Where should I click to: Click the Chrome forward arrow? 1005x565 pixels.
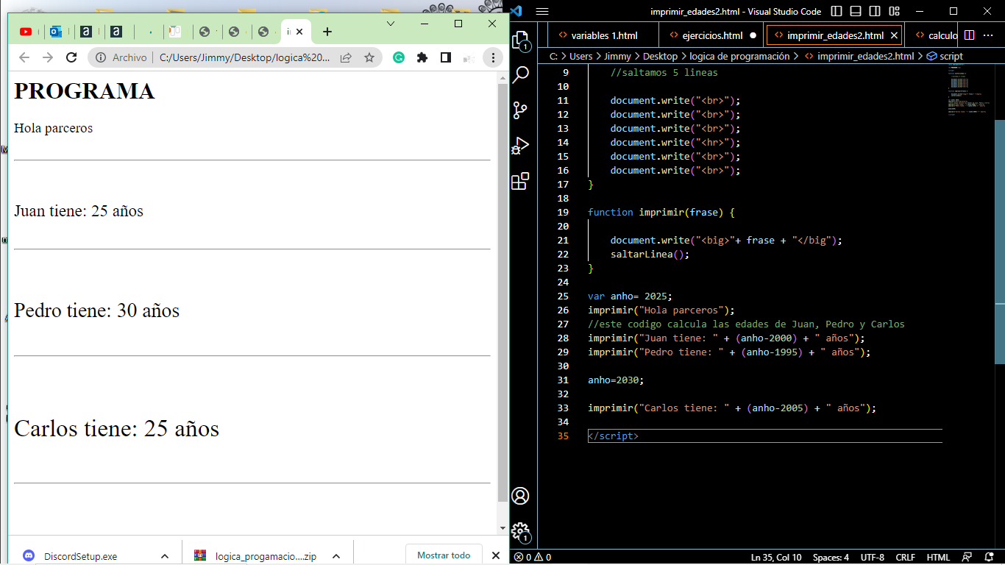48,57
